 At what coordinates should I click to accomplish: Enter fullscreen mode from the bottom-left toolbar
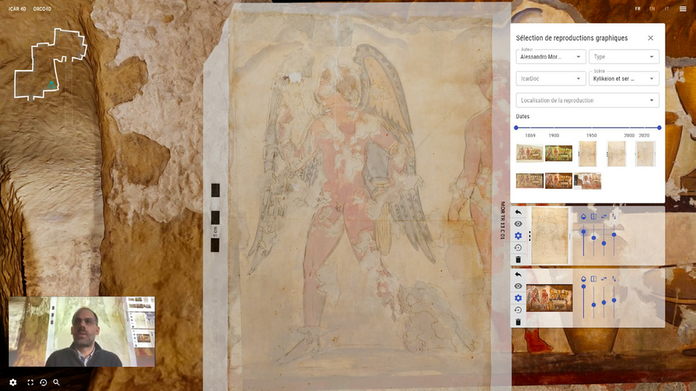pyautogui.click(x=30, y=382)
